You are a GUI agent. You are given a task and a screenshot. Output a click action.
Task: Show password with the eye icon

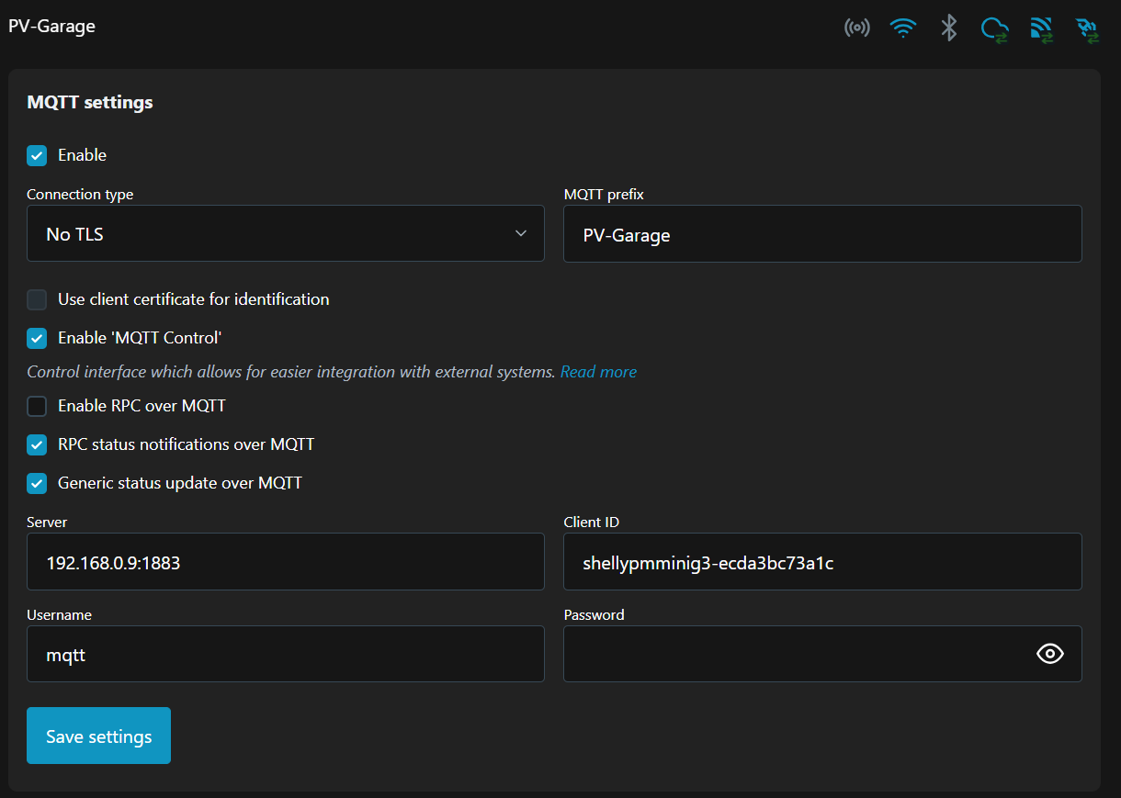click(1050, 653)
